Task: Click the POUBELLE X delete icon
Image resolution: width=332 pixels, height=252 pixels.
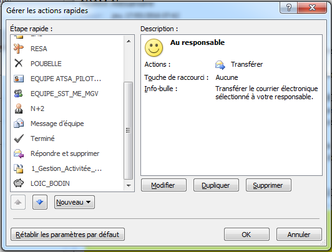Action: coord(19,63)
